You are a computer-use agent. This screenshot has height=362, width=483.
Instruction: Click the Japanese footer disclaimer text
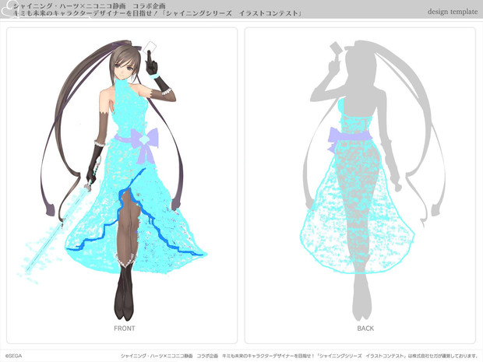299,356
